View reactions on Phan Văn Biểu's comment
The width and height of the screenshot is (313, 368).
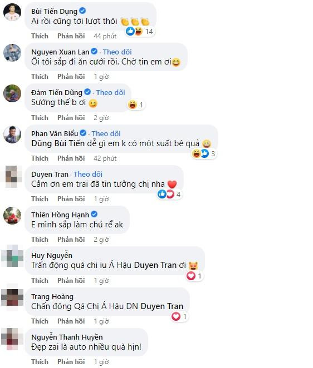tap(204, 154)
